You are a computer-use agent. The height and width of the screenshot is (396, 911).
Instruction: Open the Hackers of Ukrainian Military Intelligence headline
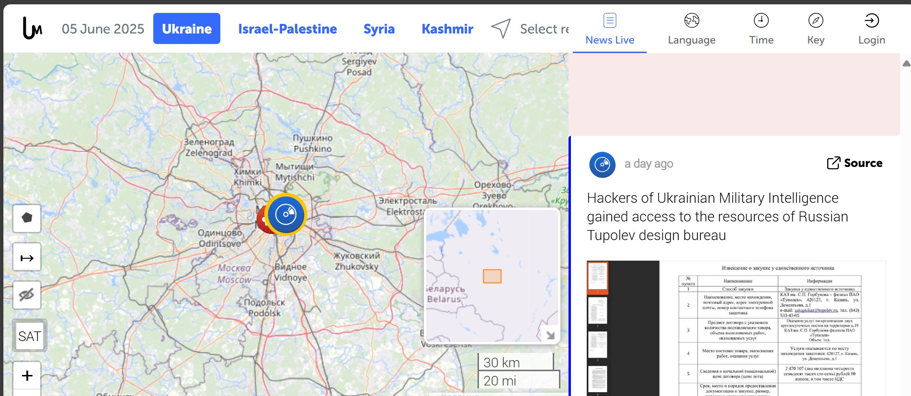pos(717,217)
